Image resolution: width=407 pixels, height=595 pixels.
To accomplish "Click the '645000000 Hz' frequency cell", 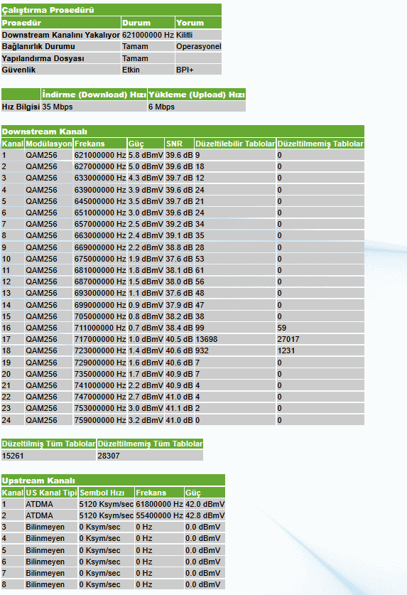I will (x=99, y=201).
